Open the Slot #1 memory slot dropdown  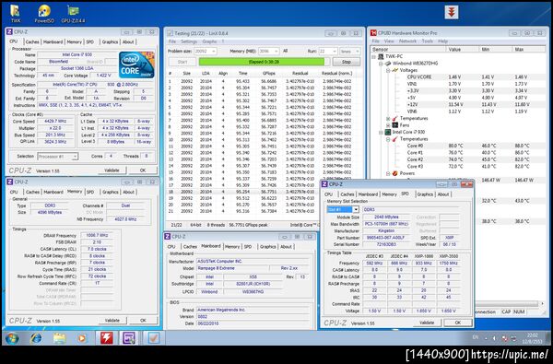pyautogui.click(x=356, y=209)
